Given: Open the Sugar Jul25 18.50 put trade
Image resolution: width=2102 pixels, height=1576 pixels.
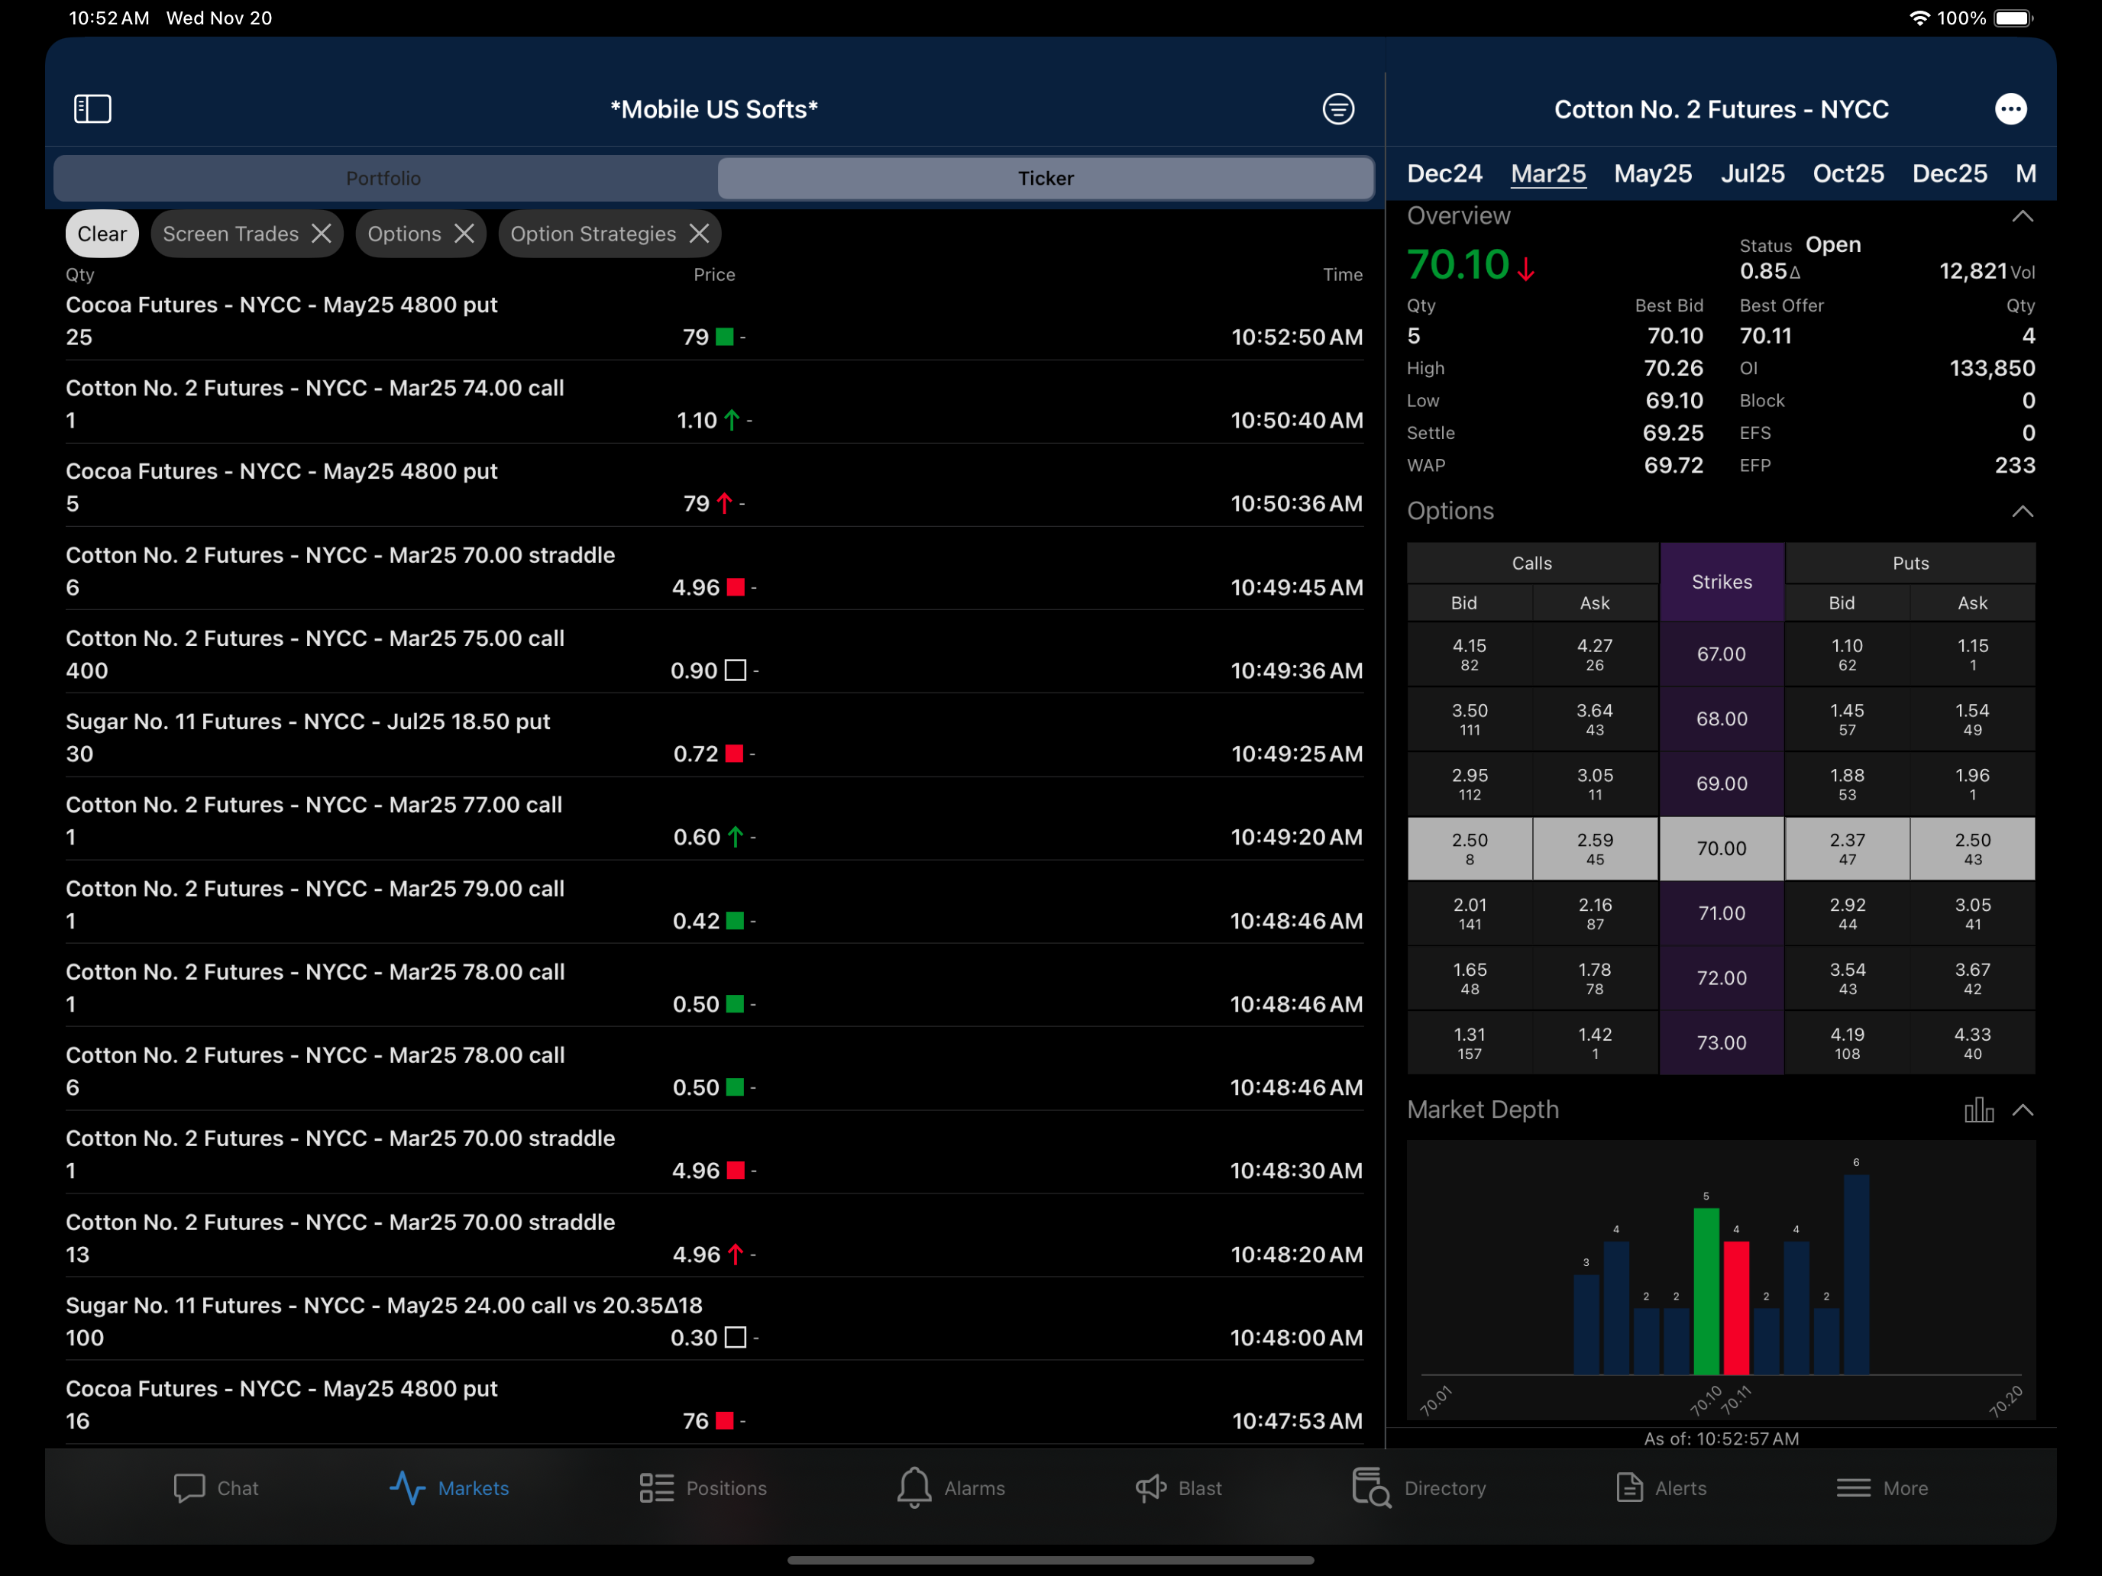Looking at the screenshot, I should [715, 737].
